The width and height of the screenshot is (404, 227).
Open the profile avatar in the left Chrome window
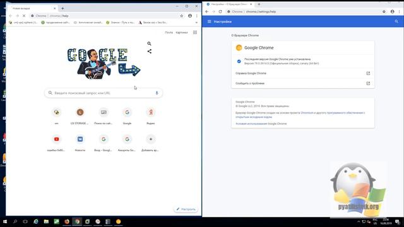(190, 16)
